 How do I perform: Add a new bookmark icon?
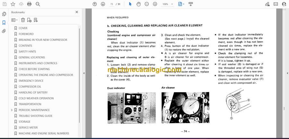point(29,20)
